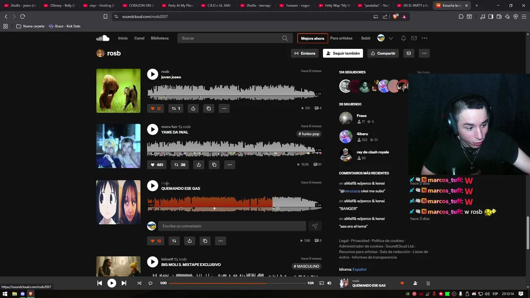The height and width of the screenshot is (298, 530).
Task: Mute volume in player bar
Action: coord(329,283)
